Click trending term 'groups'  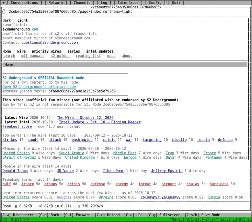pyautogui.click(x=51, y=184)
